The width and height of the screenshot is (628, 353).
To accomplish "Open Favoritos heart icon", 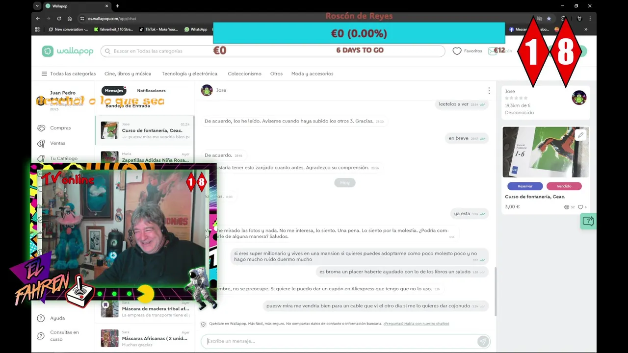I will tap(457, 51).
